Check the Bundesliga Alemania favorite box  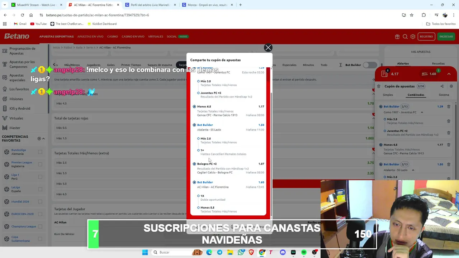coord(40,152)
